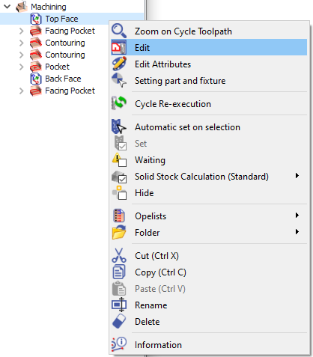313x357 pixels.
Task: Click the Edit Attributes pencil icon
Action: pyautogui.click(x=119, y=64)
